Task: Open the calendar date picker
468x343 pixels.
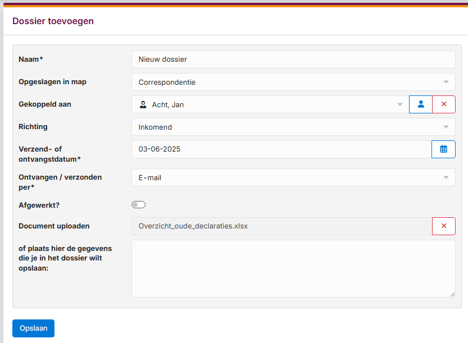Action: pyautogui.click(x=443, y=149)
